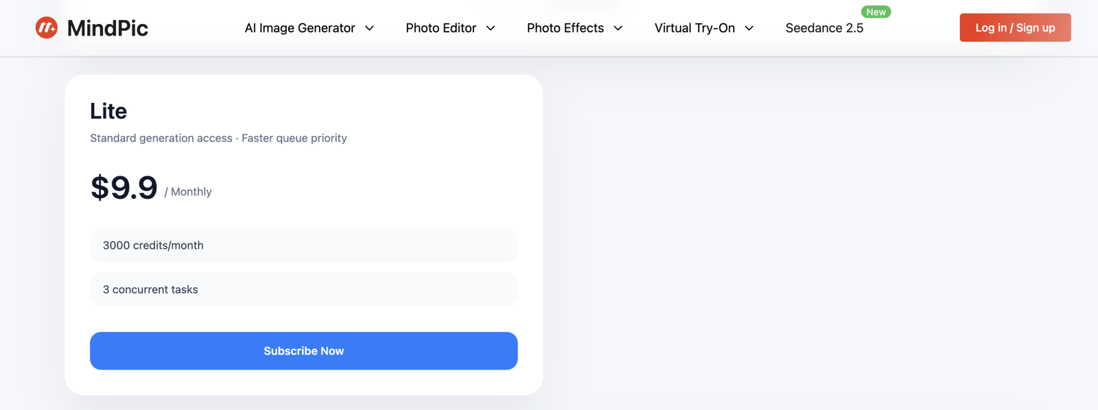Go to the Seedance 2.5 page
This screenshot has width=1098, height=410.
pos(824,28)
